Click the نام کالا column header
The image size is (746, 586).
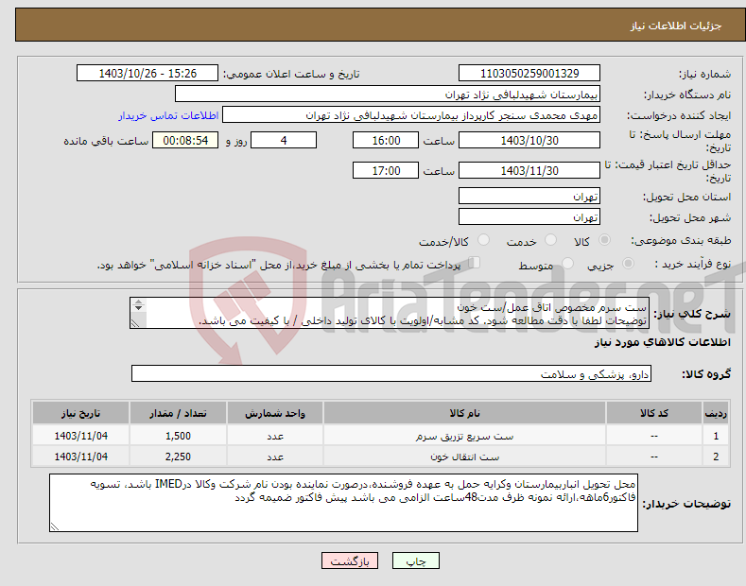click(x=464, y=413)
